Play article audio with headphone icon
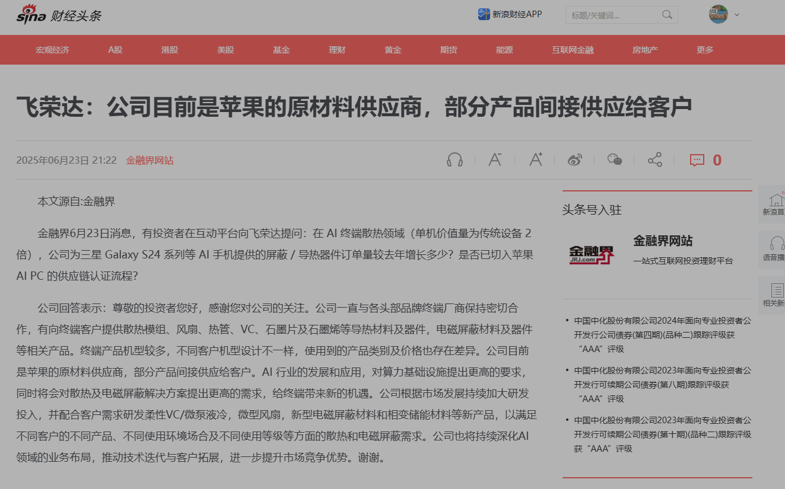 (455, 159)
